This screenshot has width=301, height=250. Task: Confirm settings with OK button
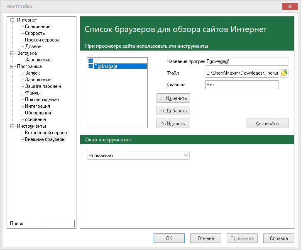tap(169, 238)
